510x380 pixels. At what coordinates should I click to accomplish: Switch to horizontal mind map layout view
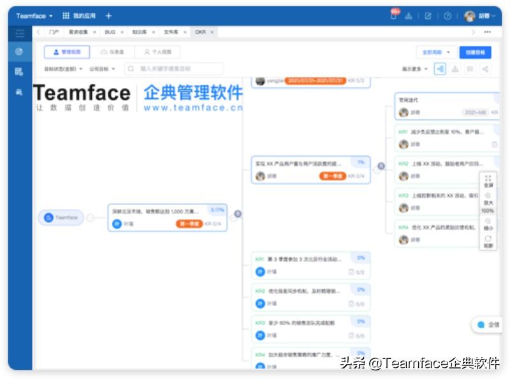pyautogui.click(x=440, y=69)
